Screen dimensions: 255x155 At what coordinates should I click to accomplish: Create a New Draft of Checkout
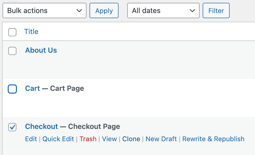click(x=161, y=139)
